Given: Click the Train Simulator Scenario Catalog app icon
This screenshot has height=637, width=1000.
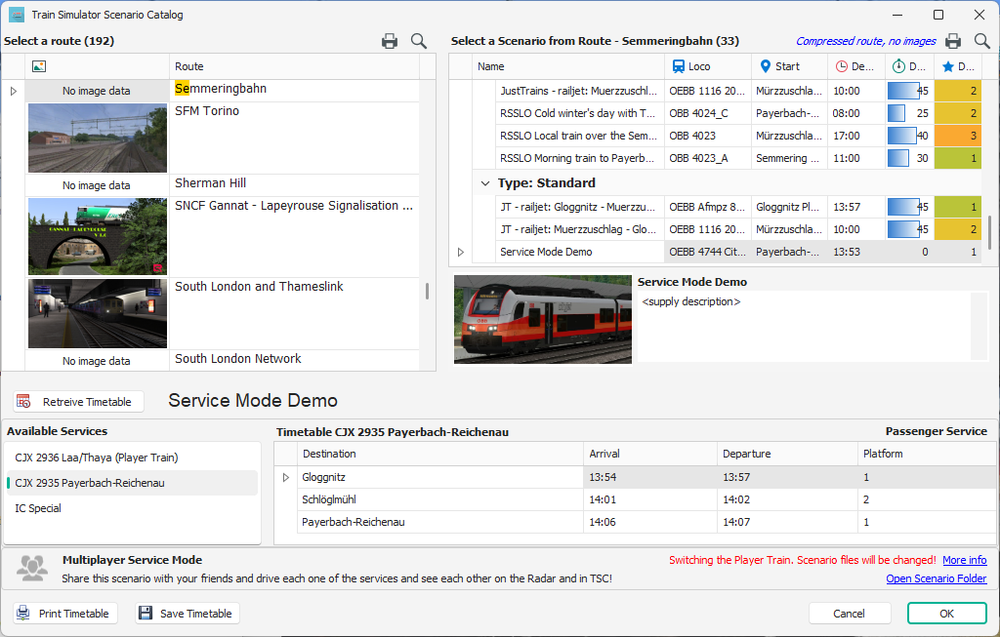Looking at the screenshot, I should [x=17, y=15].
